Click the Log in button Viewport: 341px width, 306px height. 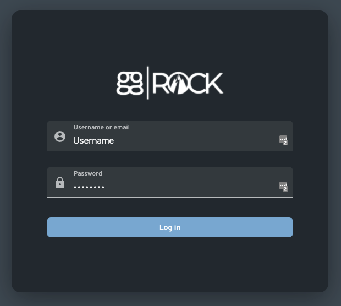[170, 227]
